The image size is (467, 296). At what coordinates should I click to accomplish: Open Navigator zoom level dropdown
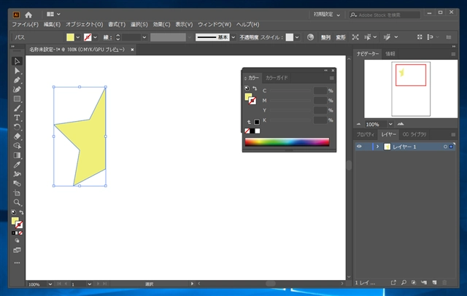pos(390,124)
